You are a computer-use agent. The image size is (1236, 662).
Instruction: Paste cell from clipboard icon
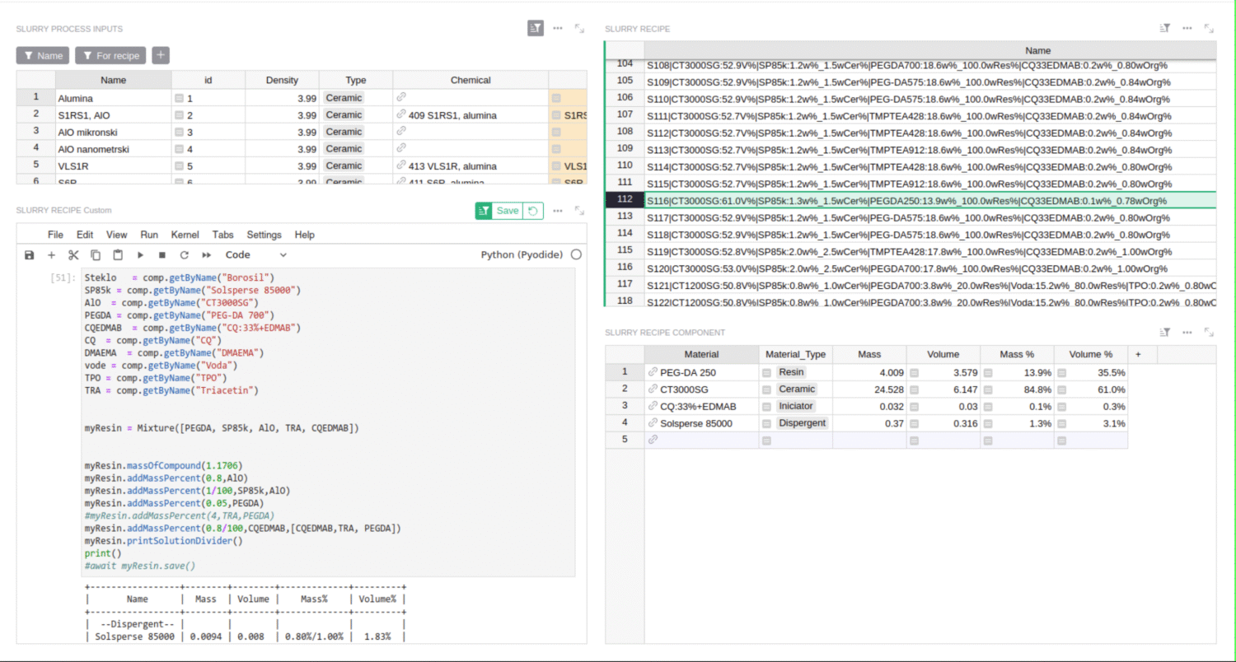[x=118, y=255]
